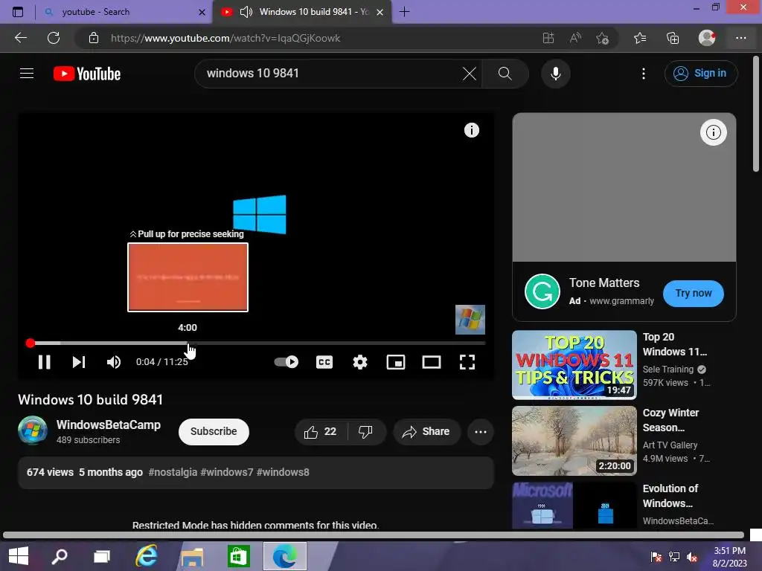Open a new browser tab
Image resolution: width=762 pixels, height=571 pixels.
404,12
